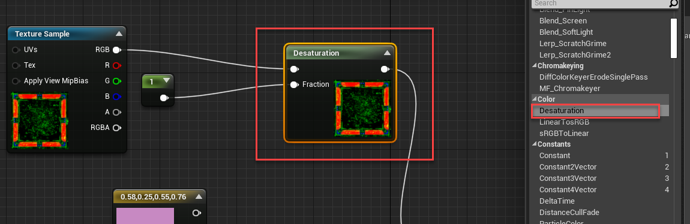
Task: Click the Apply View MipBias input pin
Action: (x=16, y=81)
